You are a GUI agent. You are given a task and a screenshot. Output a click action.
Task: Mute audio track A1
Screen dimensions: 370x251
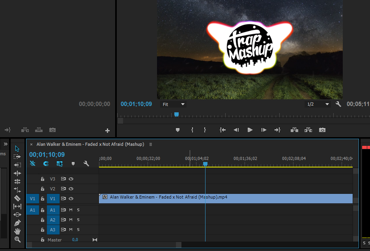71,210
